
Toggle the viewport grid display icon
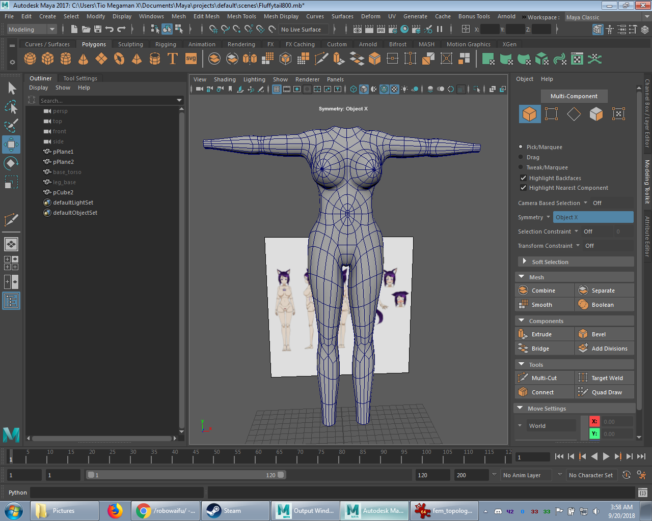coord(277,89)
